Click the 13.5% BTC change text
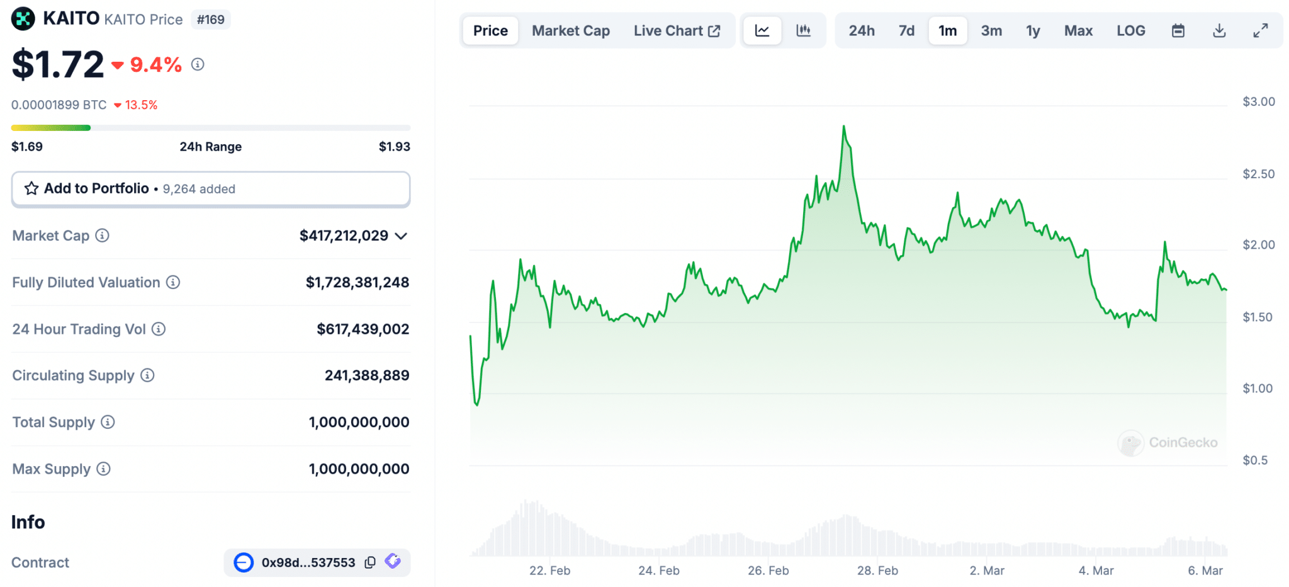This screenshot has width=1289, height=587. [x=141, y=105]
